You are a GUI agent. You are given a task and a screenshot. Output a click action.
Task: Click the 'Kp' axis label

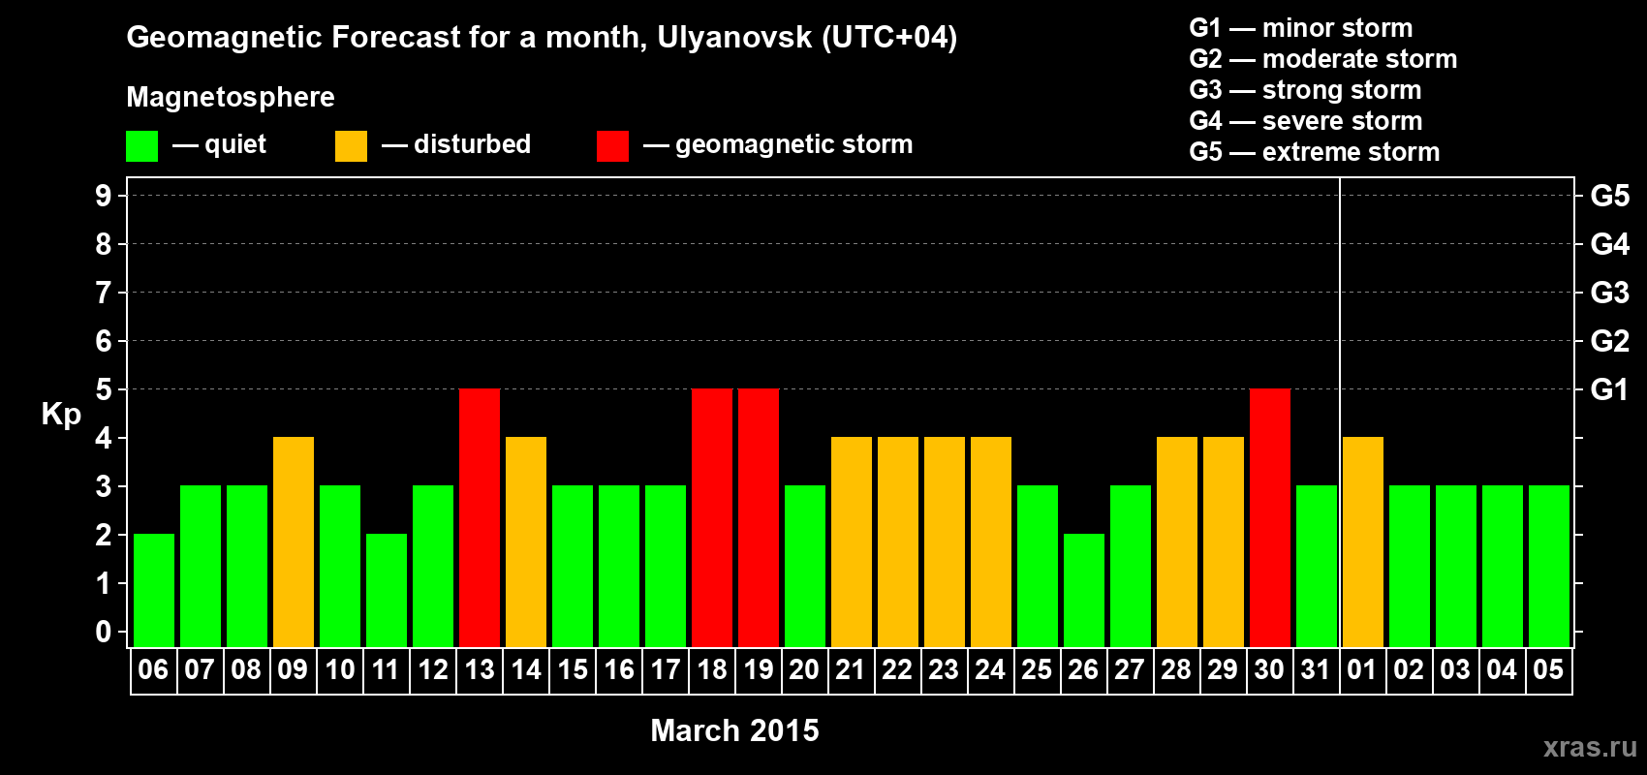point(61,415)
